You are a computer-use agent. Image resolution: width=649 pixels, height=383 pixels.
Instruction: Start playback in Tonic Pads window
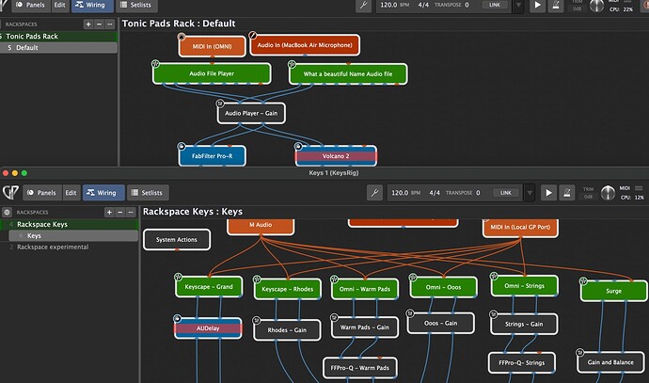click(537, 5)
